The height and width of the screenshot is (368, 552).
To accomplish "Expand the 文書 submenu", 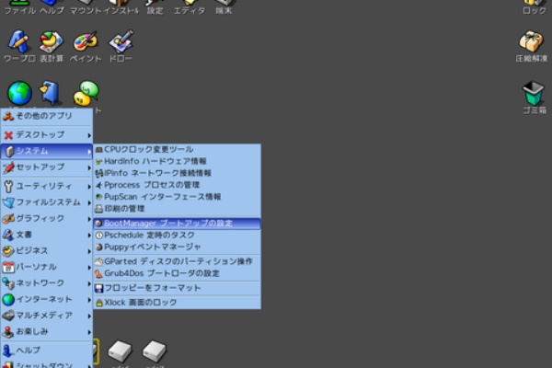I will click(47, 235).
